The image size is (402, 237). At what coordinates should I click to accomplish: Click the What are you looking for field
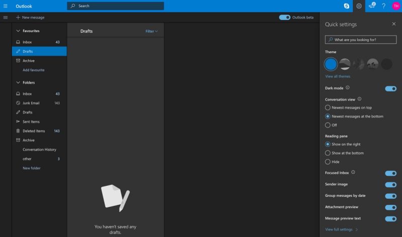coord(361,40)
